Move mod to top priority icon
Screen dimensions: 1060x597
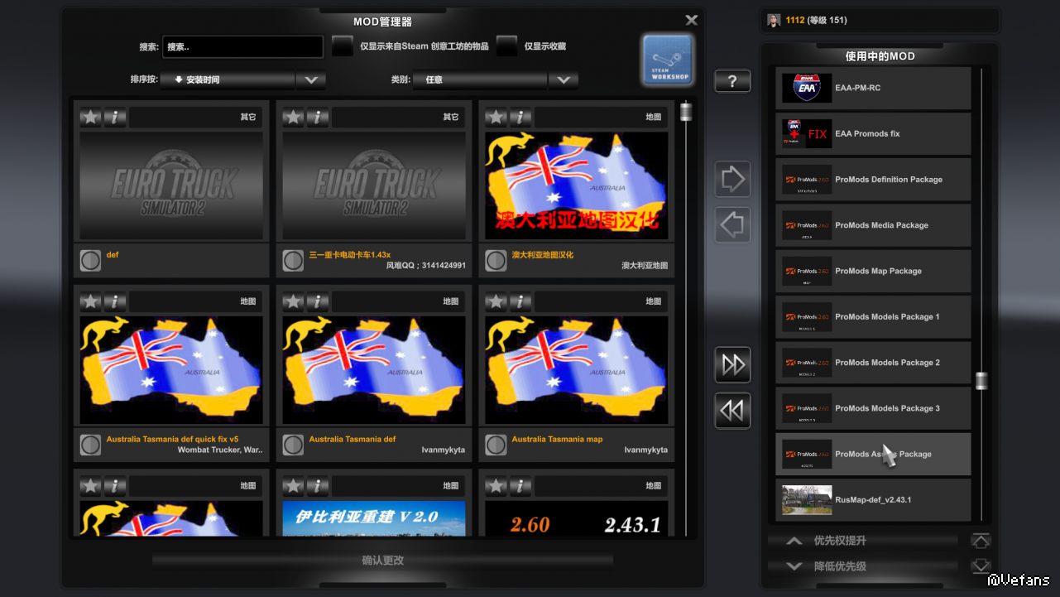[x=981, y=541]
